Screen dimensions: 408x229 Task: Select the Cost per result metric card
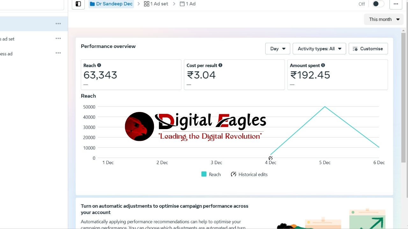(x=234, y=75)
